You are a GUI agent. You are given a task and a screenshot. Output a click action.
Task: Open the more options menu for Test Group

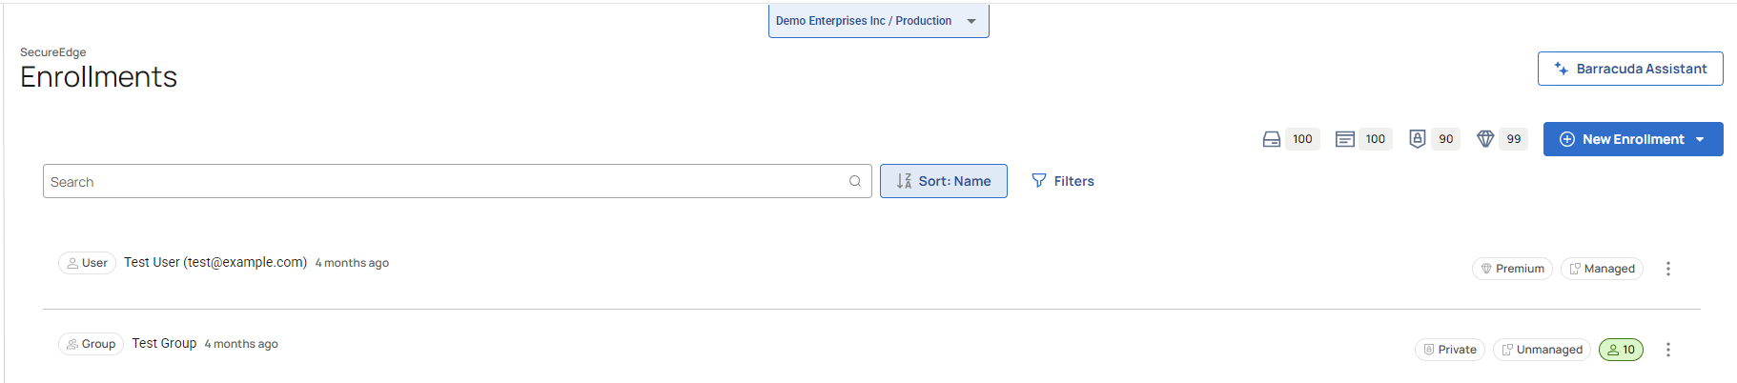click(1668, 350)
